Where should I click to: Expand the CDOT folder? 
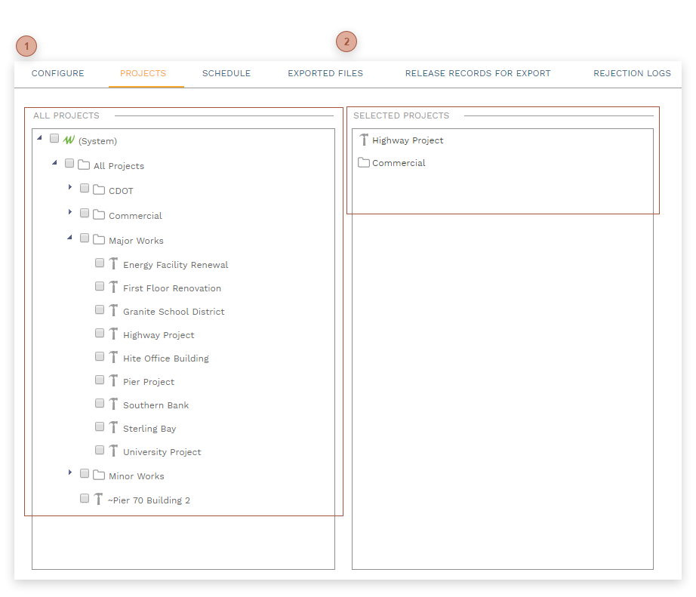pos(70,188)
